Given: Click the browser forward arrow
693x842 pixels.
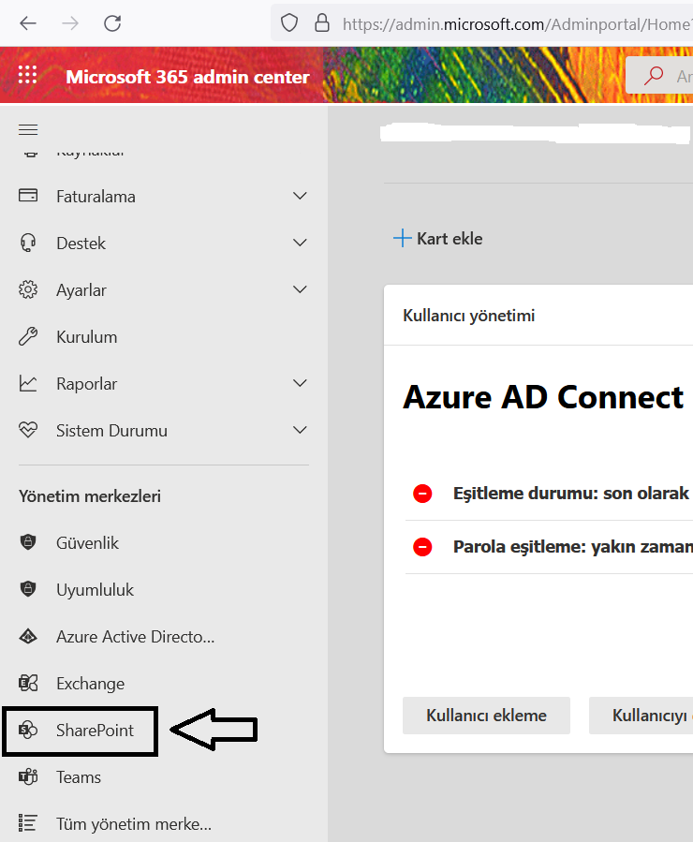Looking at the screenshot, I should [70, 23].
